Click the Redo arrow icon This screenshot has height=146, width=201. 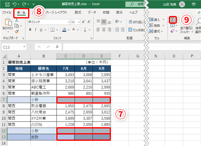tap(24, 4)
